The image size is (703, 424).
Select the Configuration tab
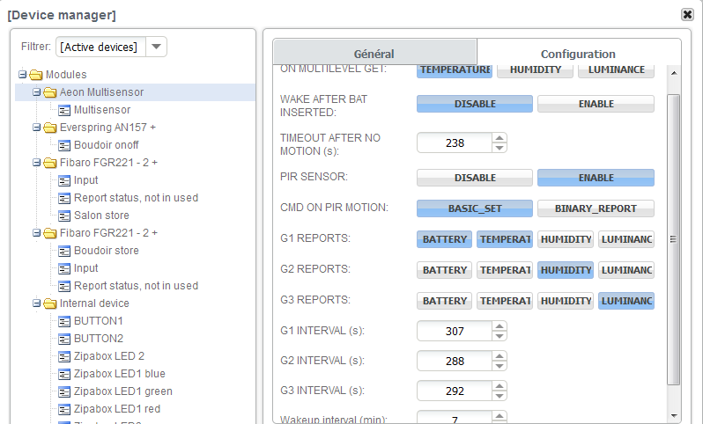tap(578, 54)
